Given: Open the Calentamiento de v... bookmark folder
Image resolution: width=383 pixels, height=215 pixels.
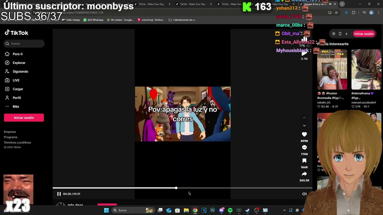Looking at the screenshot, I should pos(182,20).
